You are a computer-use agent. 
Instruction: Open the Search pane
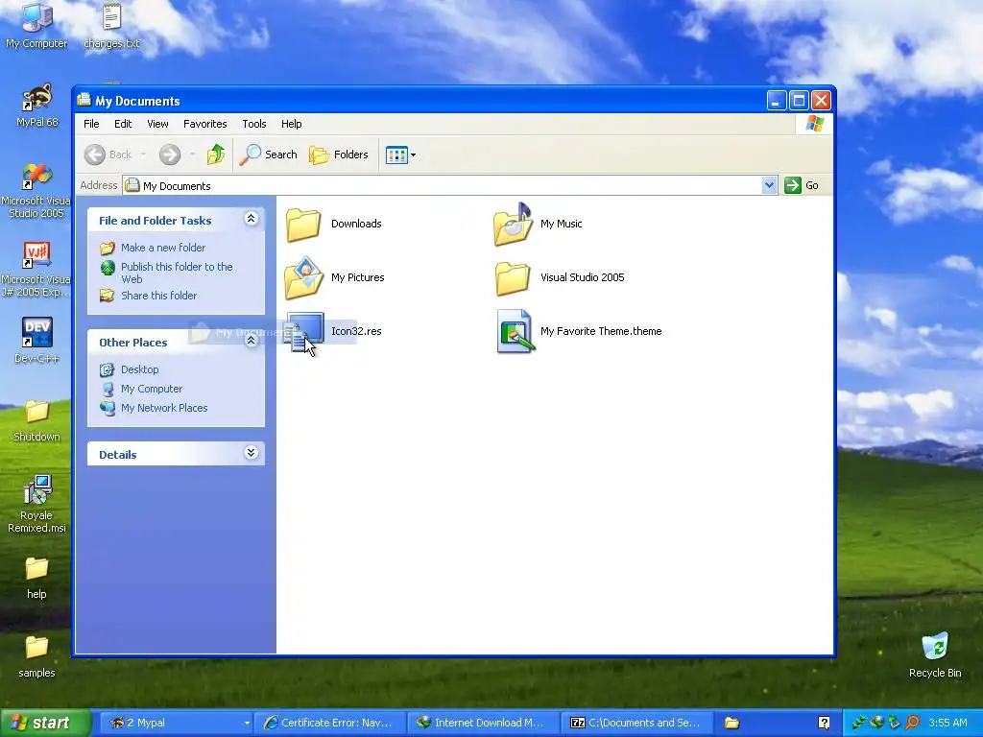click(269, 155)
